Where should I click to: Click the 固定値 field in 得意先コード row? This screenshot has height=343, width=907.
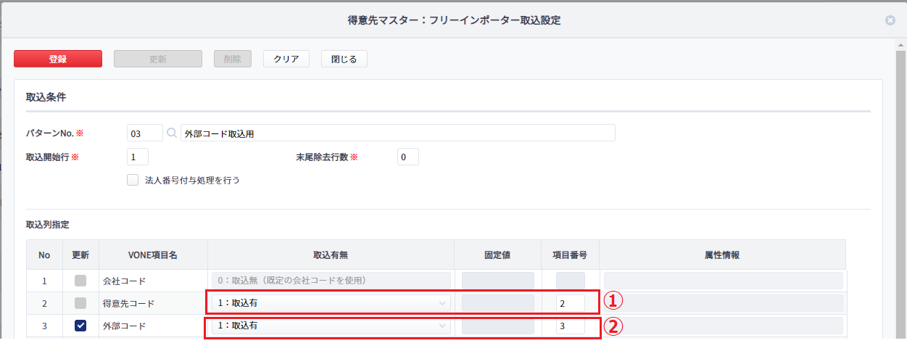click(x=498, y=302)
